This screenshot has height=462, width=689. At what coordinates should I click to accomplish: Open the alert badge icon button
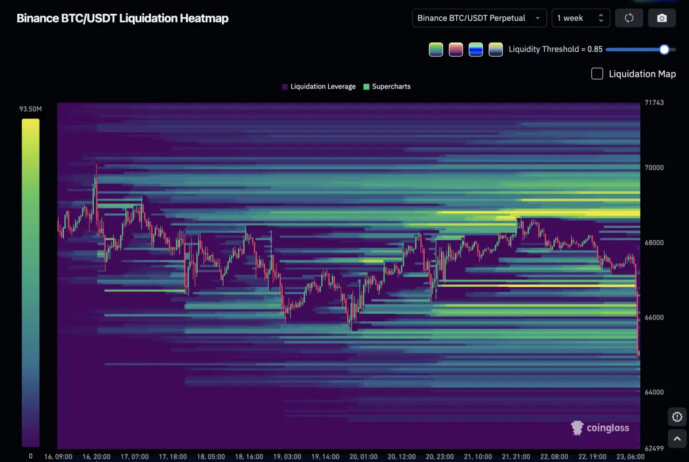677,417
